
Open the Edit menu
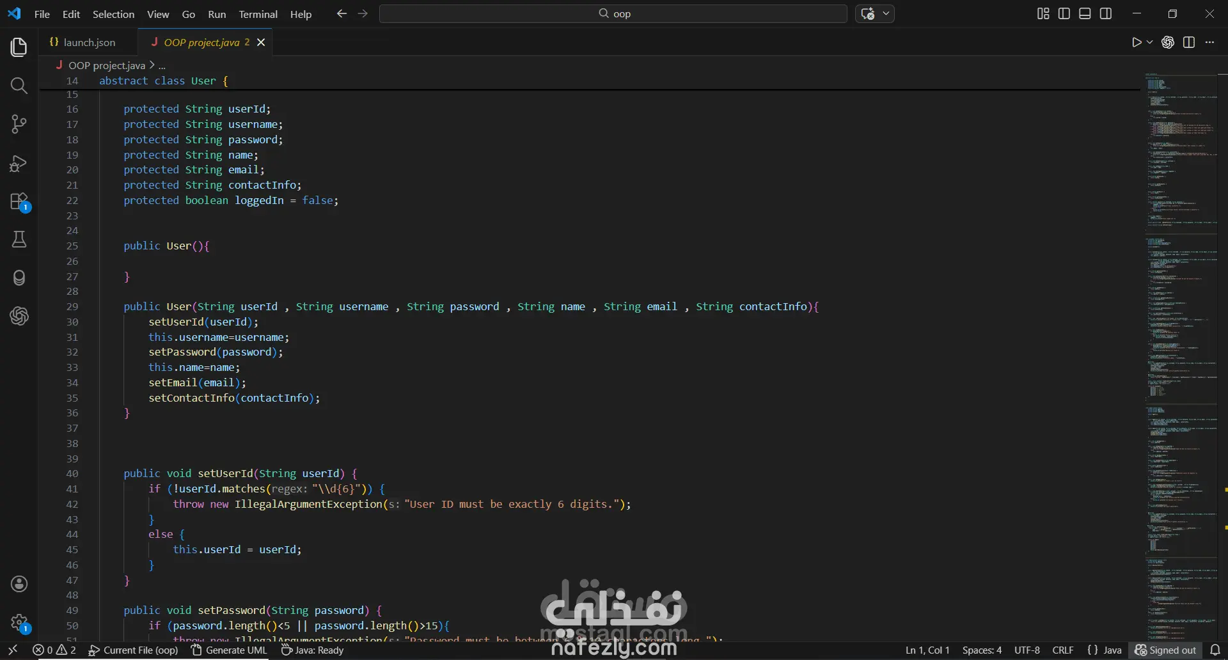pos(71,14)
